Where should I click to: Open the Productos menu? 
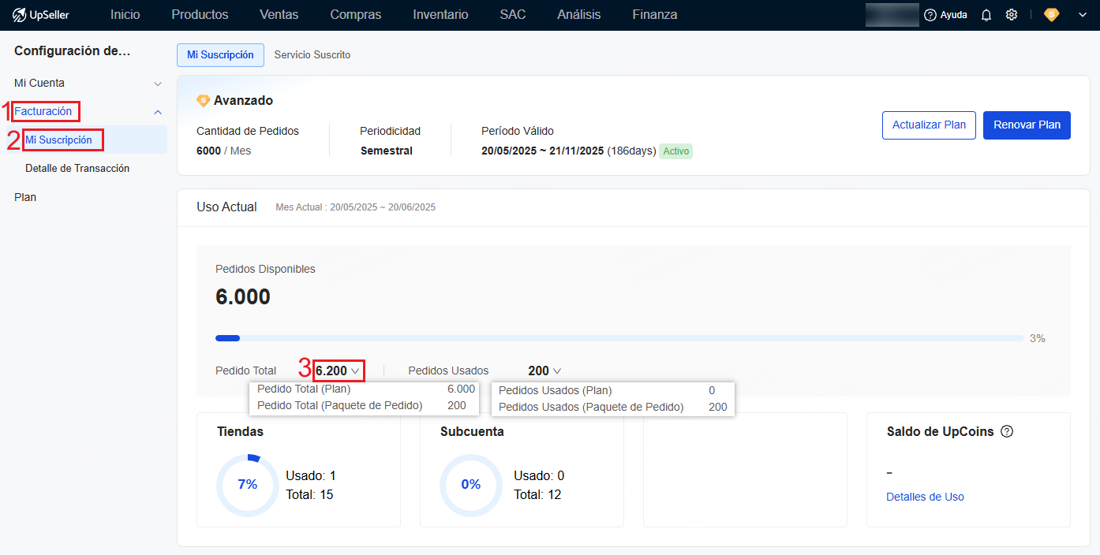pyautogui.click(x=200, y=15)
